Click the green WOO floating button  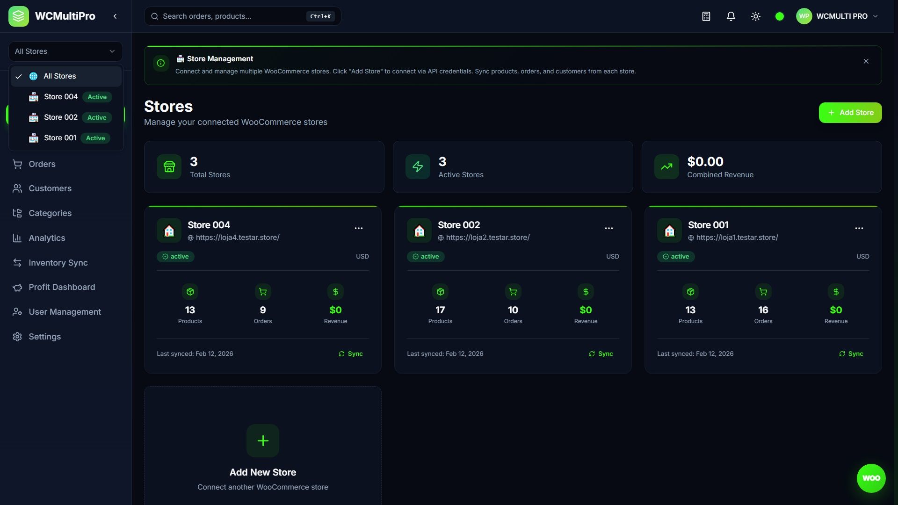pyautogui.click(x=871, y=478)
